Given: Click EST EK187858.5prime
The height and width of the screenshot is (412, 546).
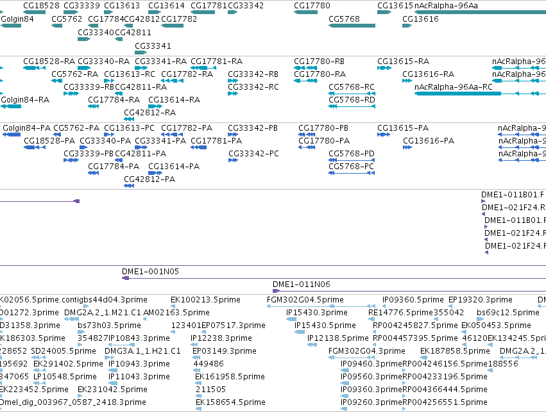Looking at the screenshot, I should 424,358.
